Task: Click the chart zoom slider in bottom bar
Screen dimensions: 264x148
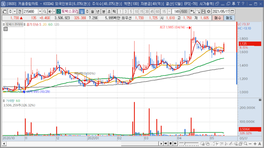Action: coord(189,144)
